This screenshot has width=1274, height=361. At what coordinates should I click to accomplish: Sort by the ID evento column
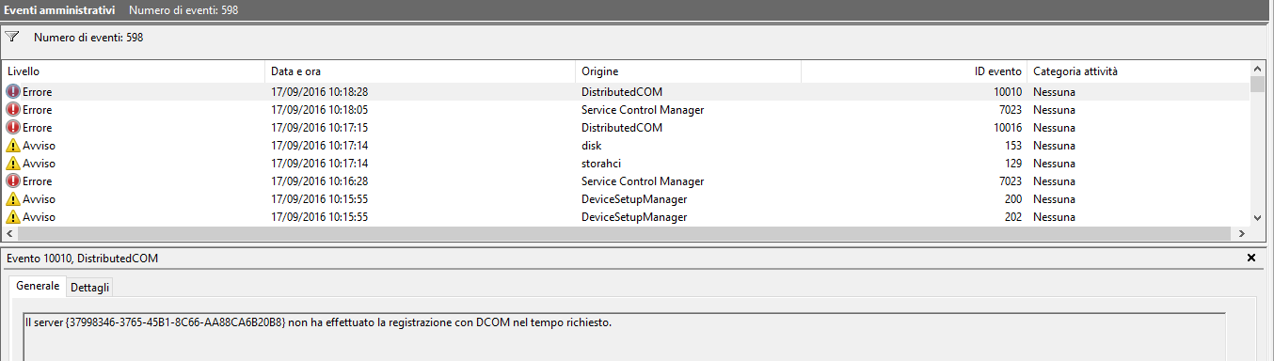click(x=914, y=71)
